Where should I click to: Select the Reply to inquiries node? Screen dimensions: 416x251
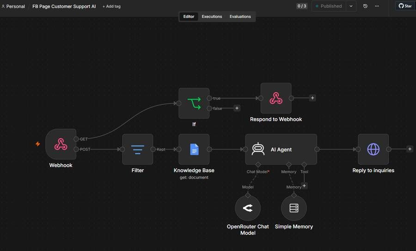pos(373,149)
